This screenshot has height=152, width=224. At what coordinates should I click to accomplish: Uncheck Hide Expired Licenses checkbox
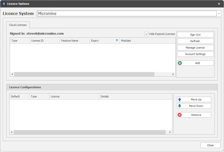point(147,34)
